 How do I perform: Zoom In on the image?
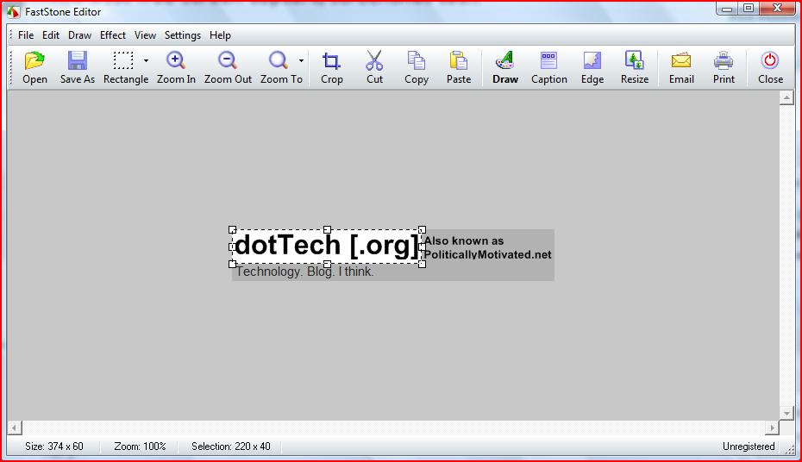click(x=176, y=62)
